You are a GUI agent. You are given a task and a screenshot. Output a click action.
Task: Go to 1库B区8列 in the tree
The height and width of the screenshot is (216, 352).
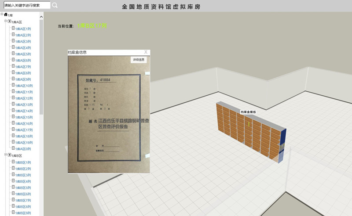(x=23, y=207)
